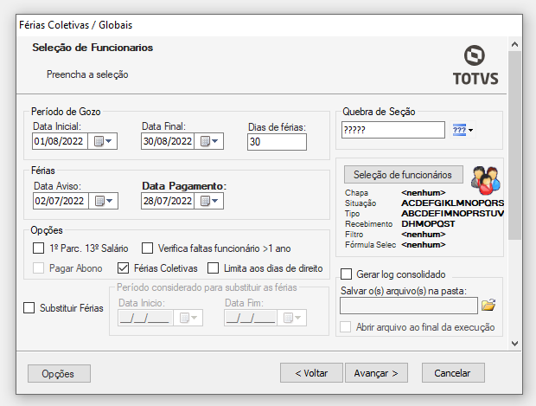This screenshot has height=406, width=536.
Task: Open calendar picker for Data Pagamento
Action: [x=209, y=201]
